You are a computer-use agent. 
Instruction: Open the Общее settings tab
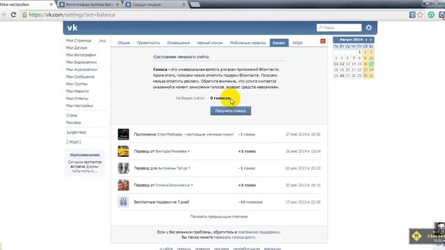(x=124, y=43)
